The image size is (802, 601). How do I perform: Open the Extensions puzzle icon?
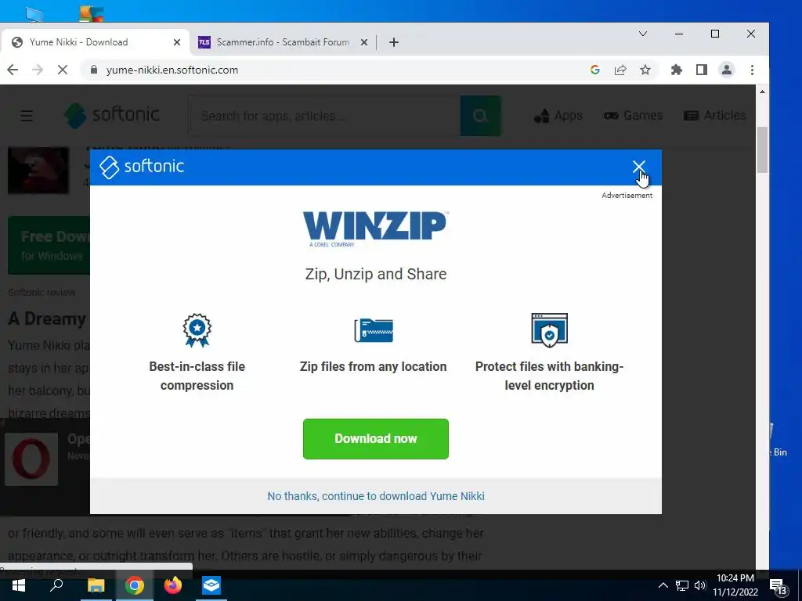(x=677, y=70)
